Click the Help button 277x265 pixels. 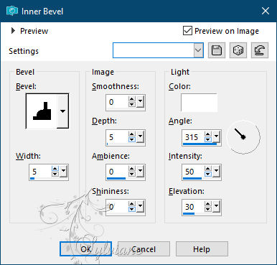tap(202, 249)
